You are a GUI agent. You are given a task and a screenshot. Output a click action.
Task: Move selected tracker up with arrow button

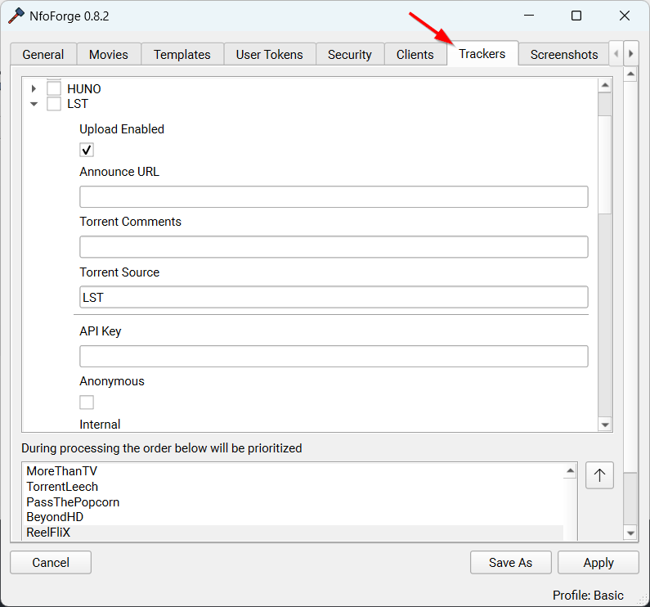tap(599, 475)
